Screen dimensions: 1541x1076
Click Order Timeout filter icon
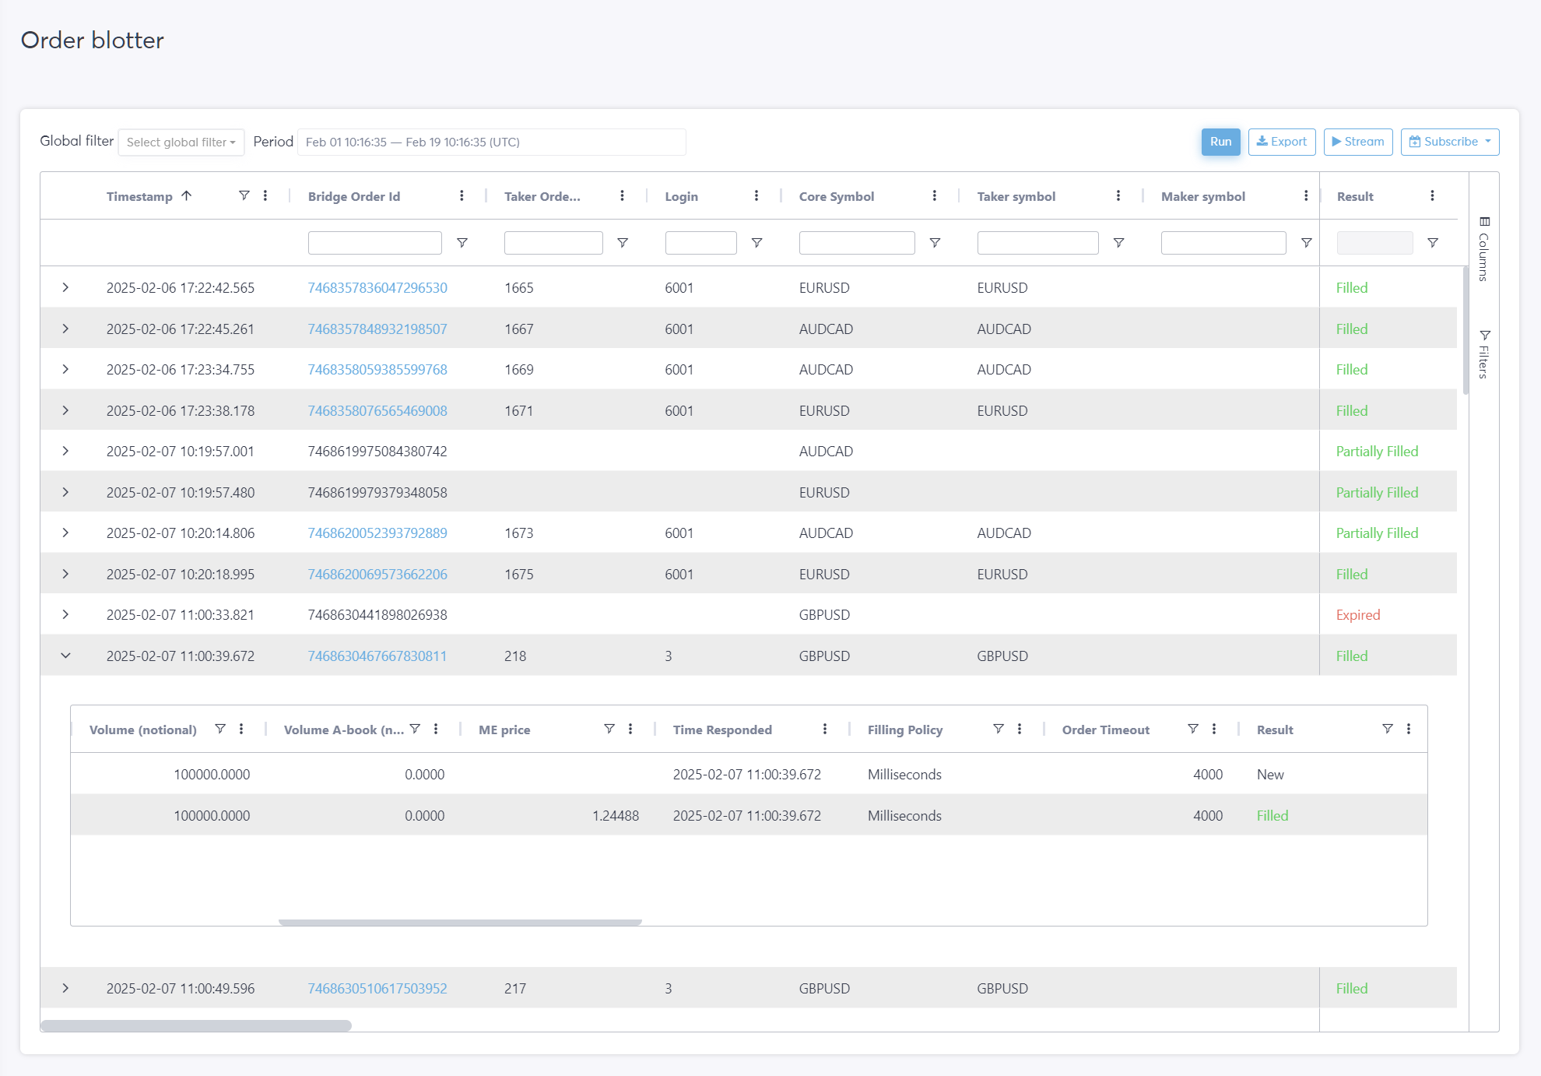coord(1193,729)
